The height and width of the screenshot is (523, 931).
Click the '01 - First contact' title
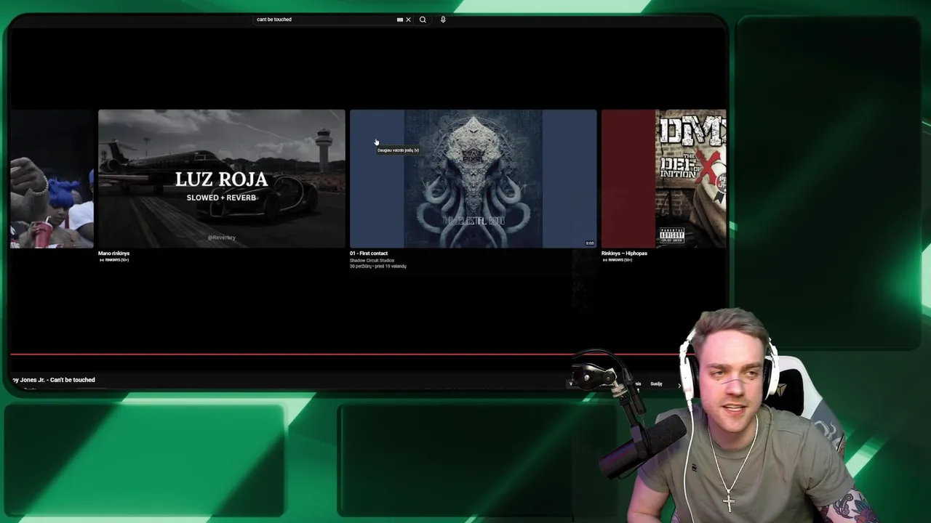click(x=369, y=254)
